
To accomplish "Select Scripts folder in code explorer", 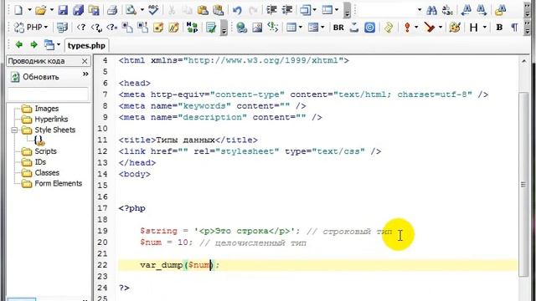I will [x=39, y=151].
